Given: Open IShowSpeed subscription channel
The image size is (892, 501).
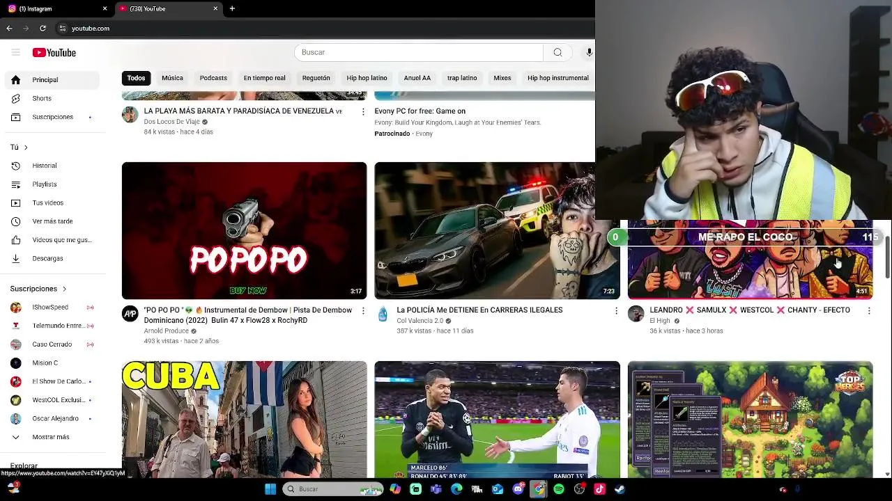Looking at the screenshot, I should 52,308.
